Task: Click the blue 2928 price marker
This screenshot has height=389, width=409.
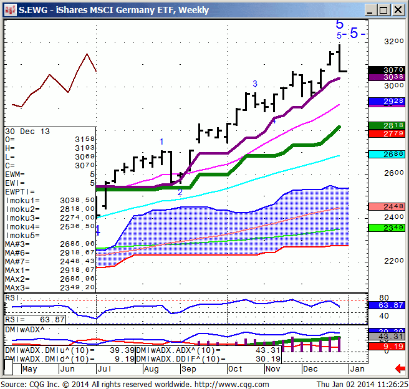Action: (387, 101)
